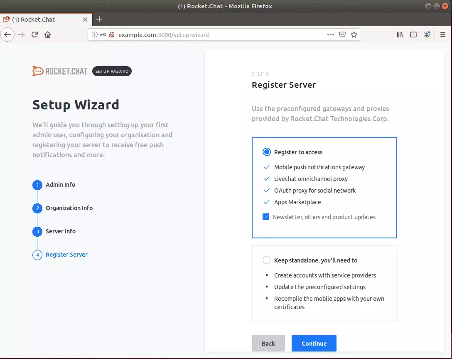Click the Rocket.Chat tab favicon
The height and width of the screenshot is (359, 452).
6,19
